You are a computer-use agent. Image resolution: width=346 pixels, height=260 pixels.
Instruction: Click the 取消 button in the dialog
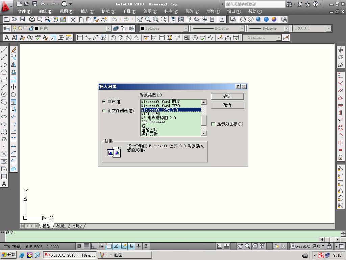(227, 105)
